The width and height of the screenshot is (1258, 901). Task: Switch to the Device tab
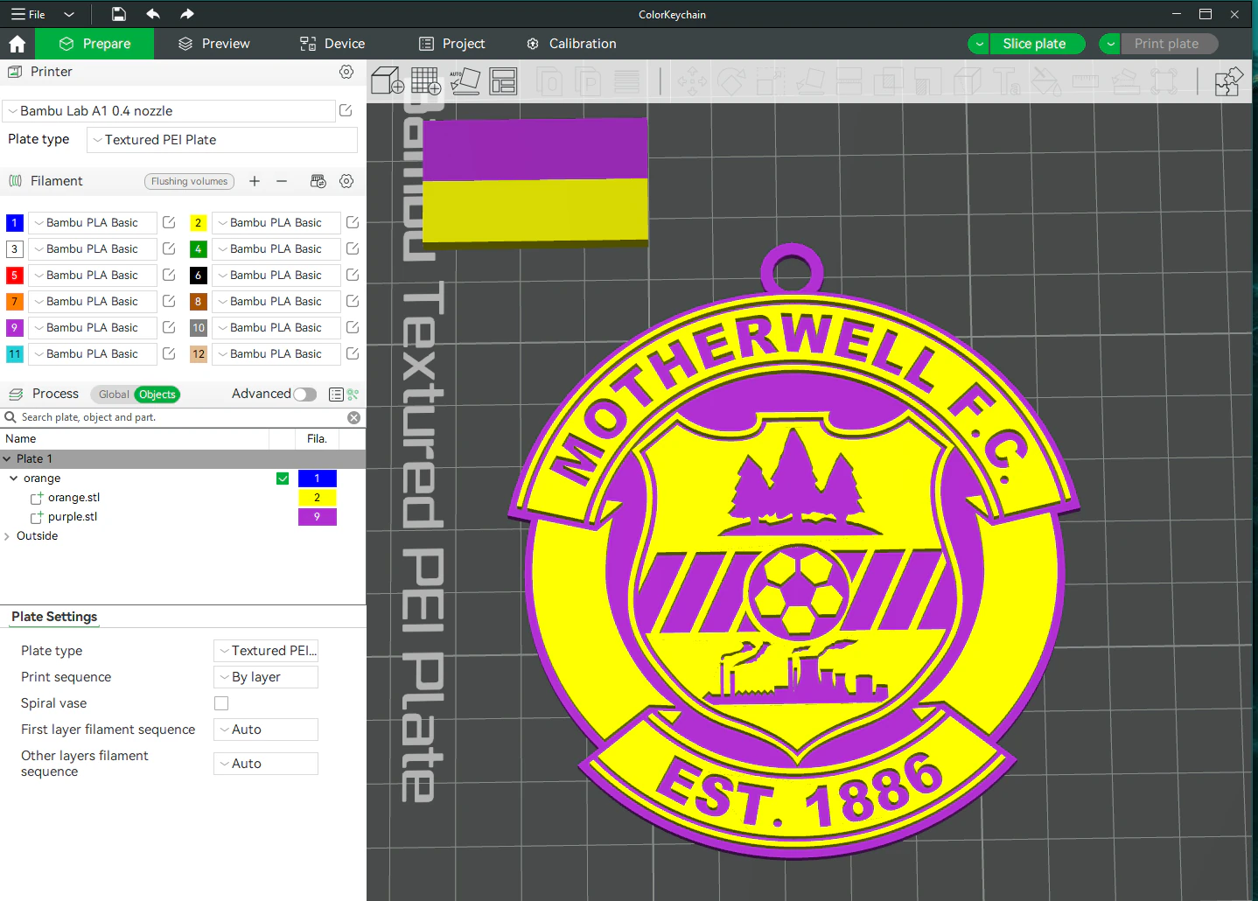[x=332, y=44]
